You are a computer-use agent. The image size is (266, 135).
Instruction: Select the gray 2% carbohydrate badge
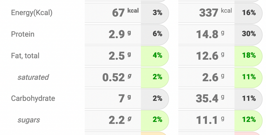point(155,98)
